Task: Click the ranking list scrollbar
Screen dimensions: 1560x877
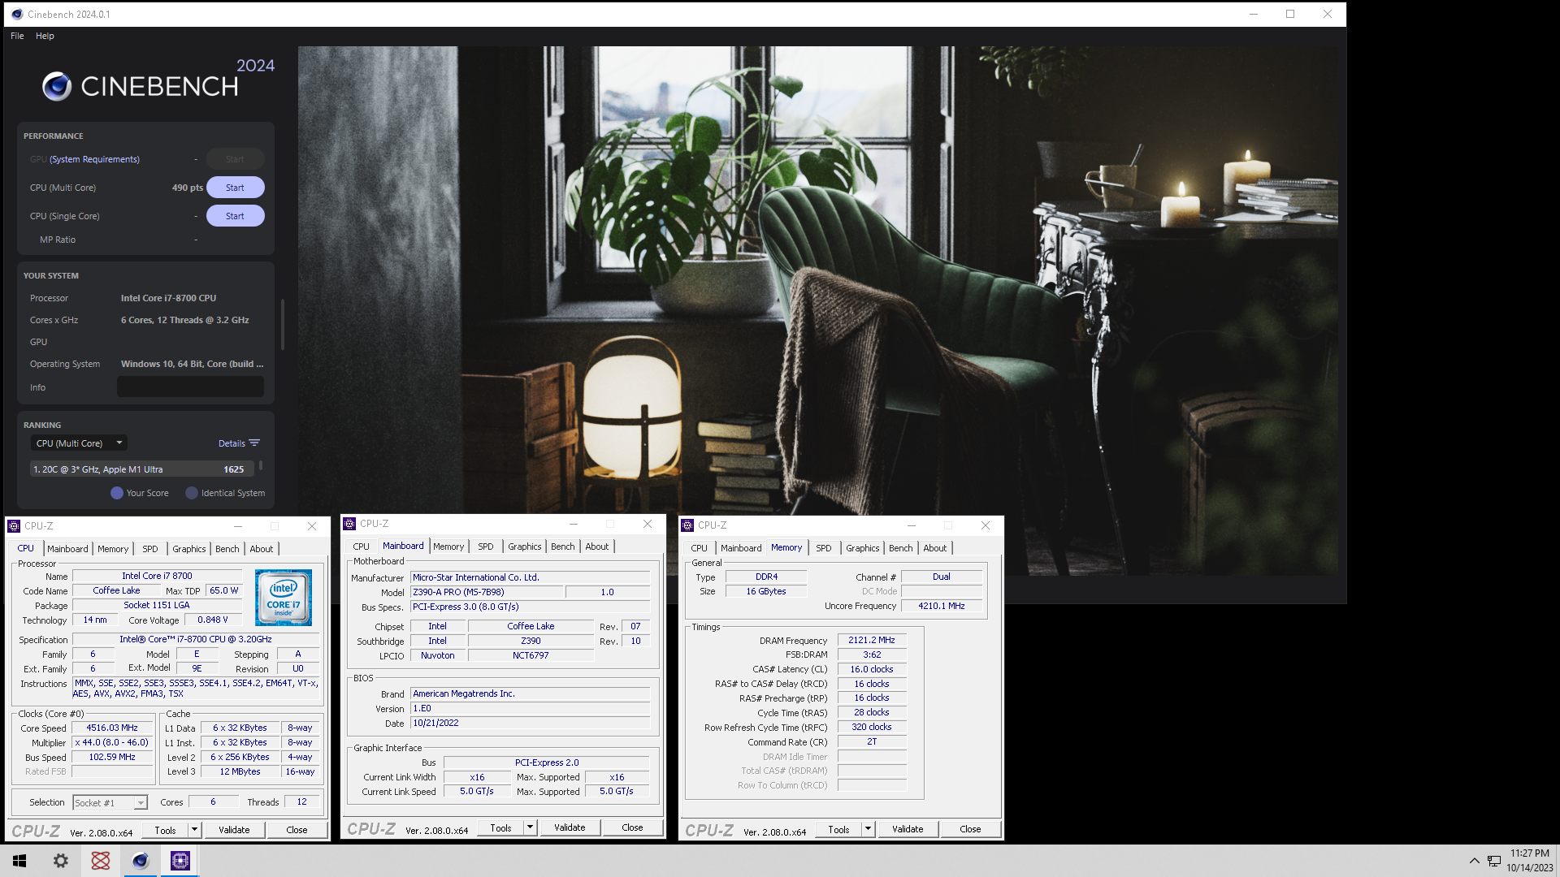Action: (261, 467)
